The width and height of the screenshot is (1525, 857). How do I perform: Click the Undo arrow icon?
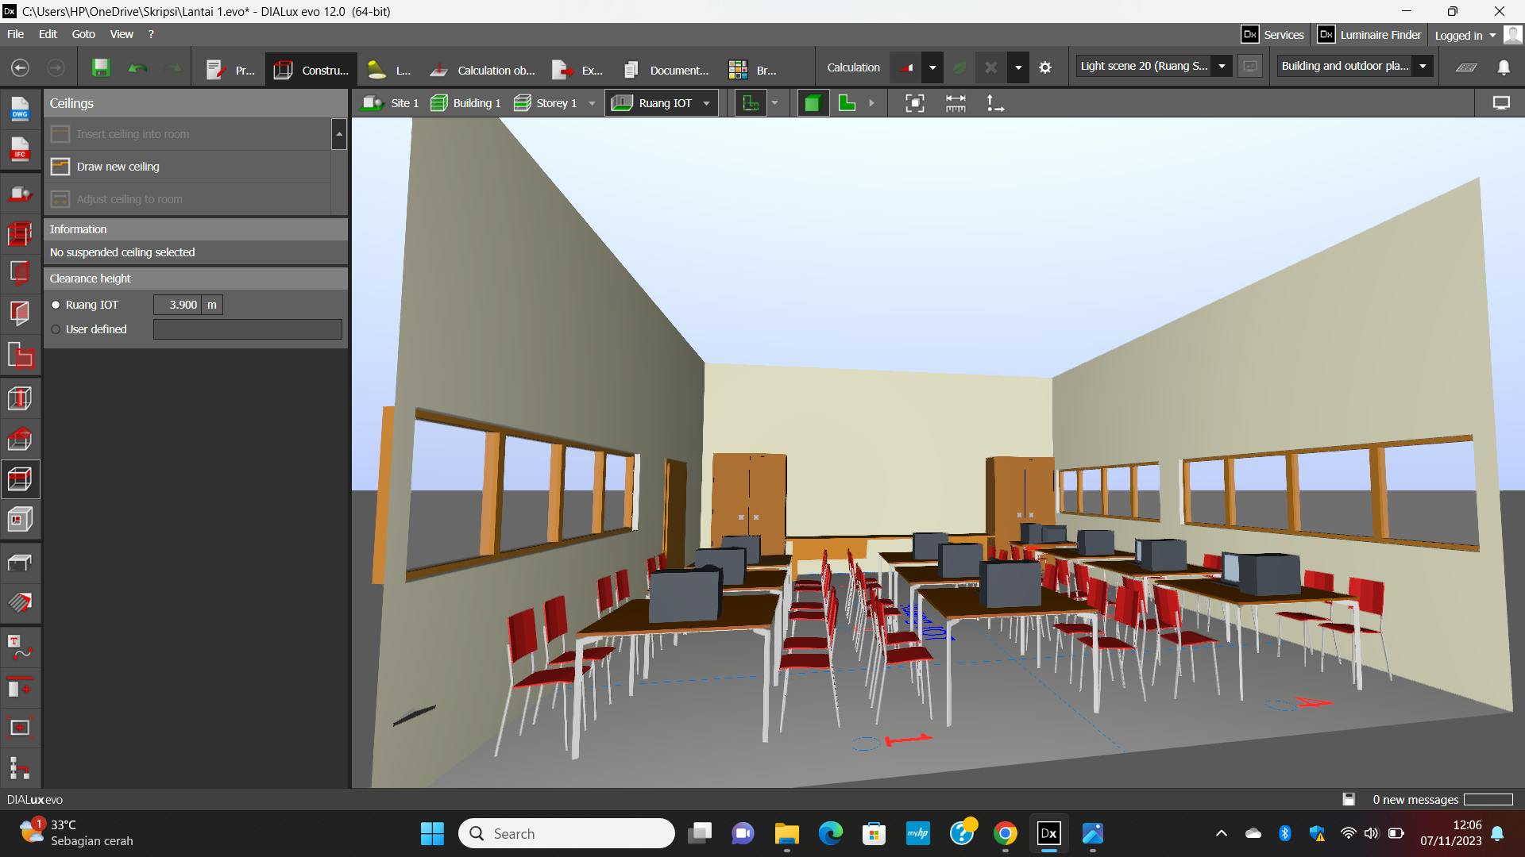tap(137, 68)
